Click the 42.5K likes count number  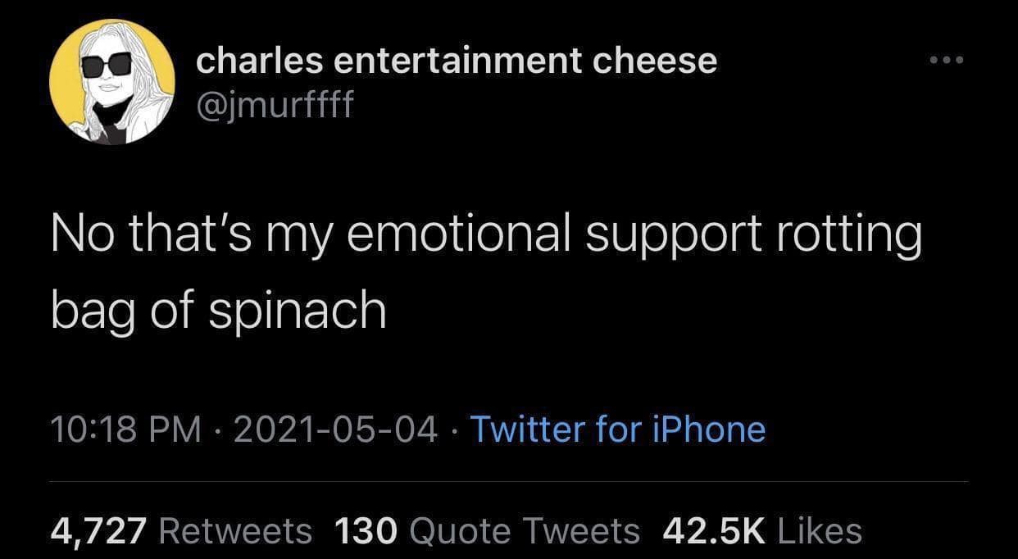tap(711, 530)
